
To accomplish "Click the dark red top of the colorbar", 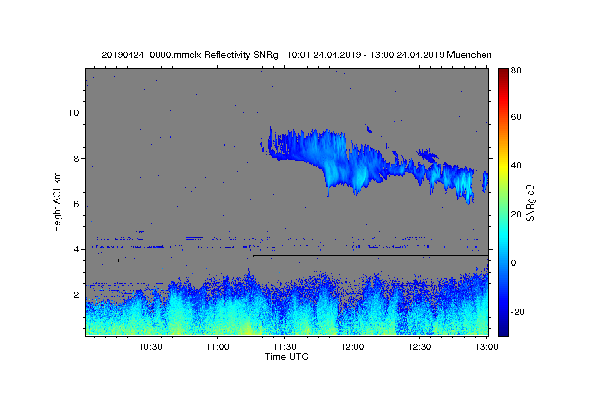I will 503,72.
